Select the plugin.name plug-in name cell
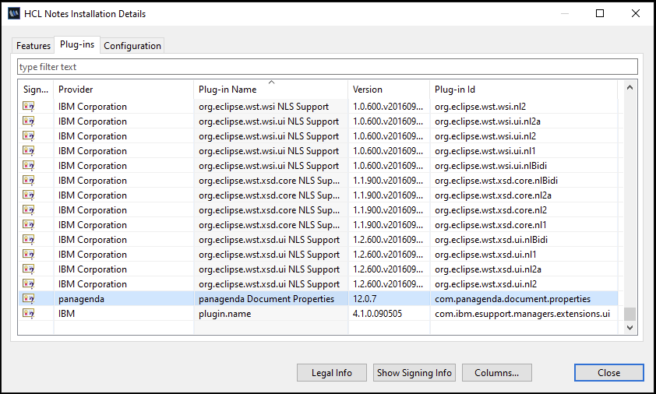 224,314
